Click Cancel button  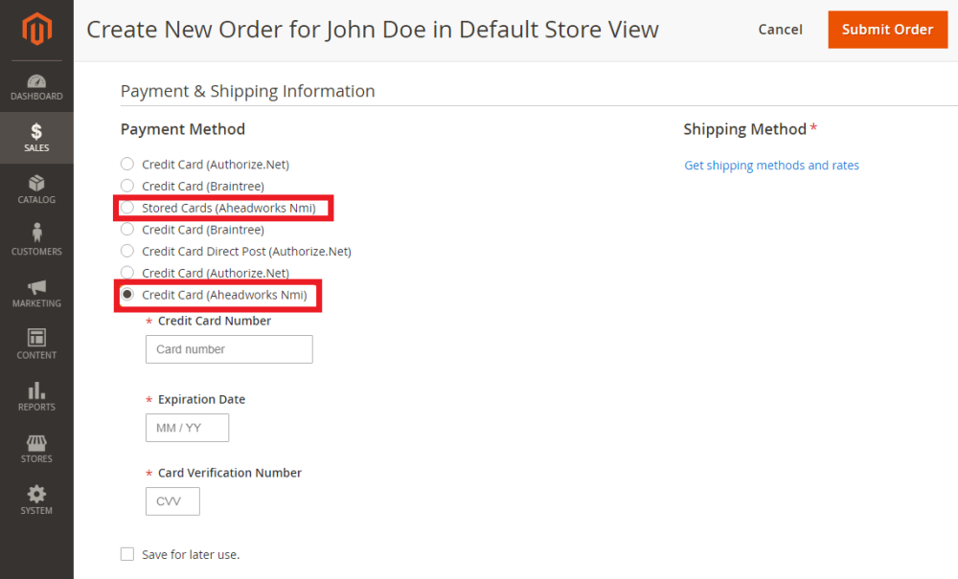pyautogui.click(x=780, y=30)
